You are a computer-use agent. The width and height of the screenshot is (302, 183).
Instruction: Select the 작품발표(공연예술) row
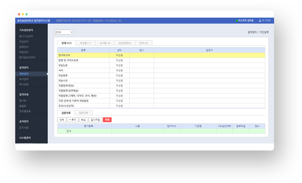pos(161,91)
